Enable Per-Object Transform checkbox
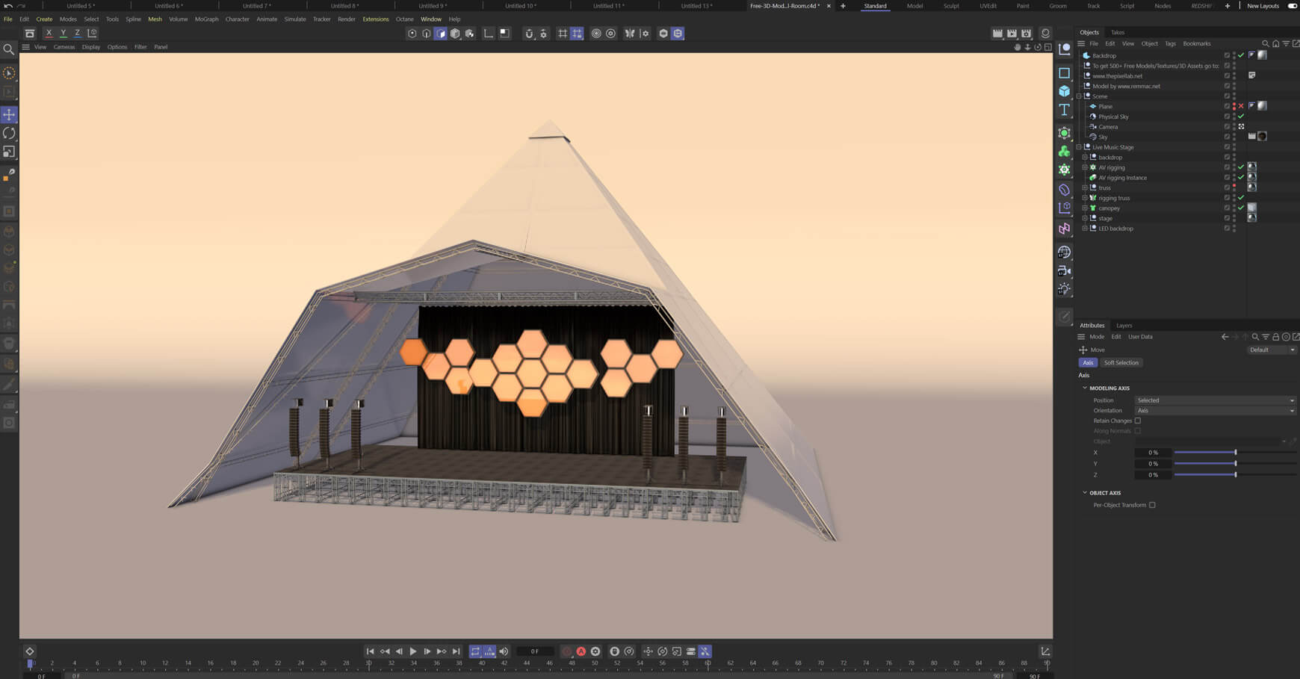Viewport: 1300px width, 679px height. [1152, 505]
